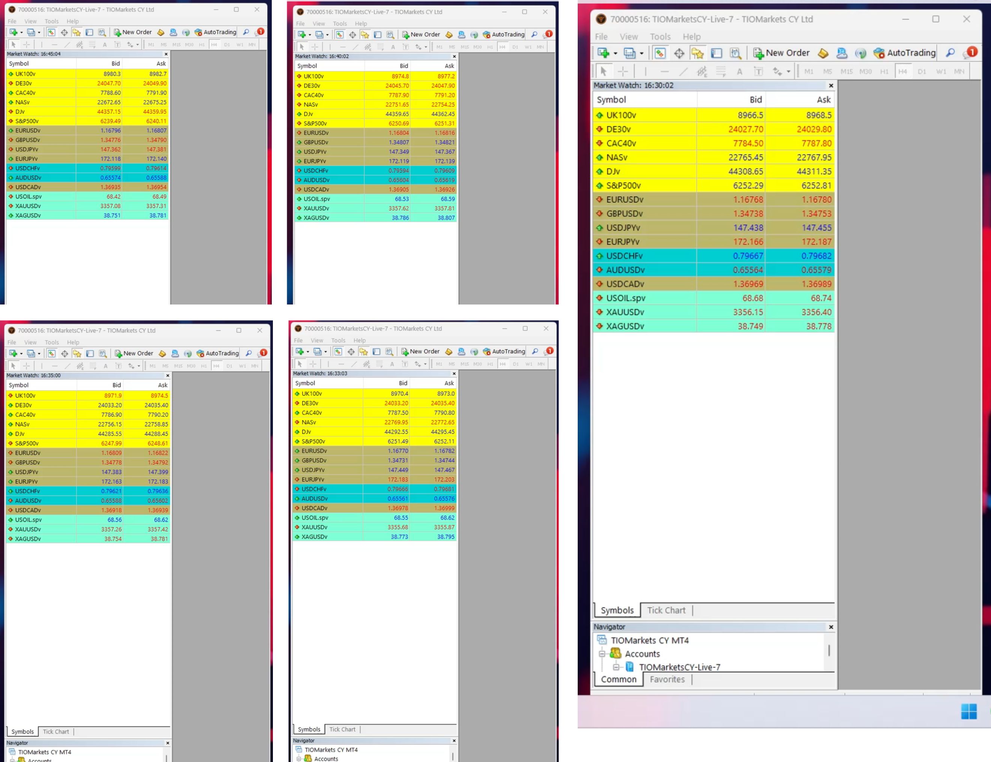Close Navigator panel in 16:30:02 window
This screenshot has height=762, width=991.
pyautogui.click(x=831, y=627)
